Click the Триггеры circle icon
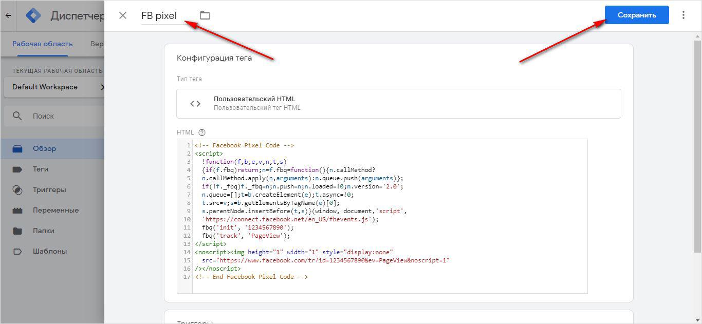The width and height of the screenshot is (702, 324). [17, 190]
